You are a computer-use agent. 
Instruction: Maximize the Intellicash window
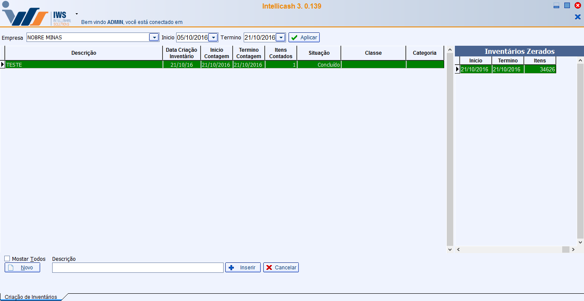point(567,6)
